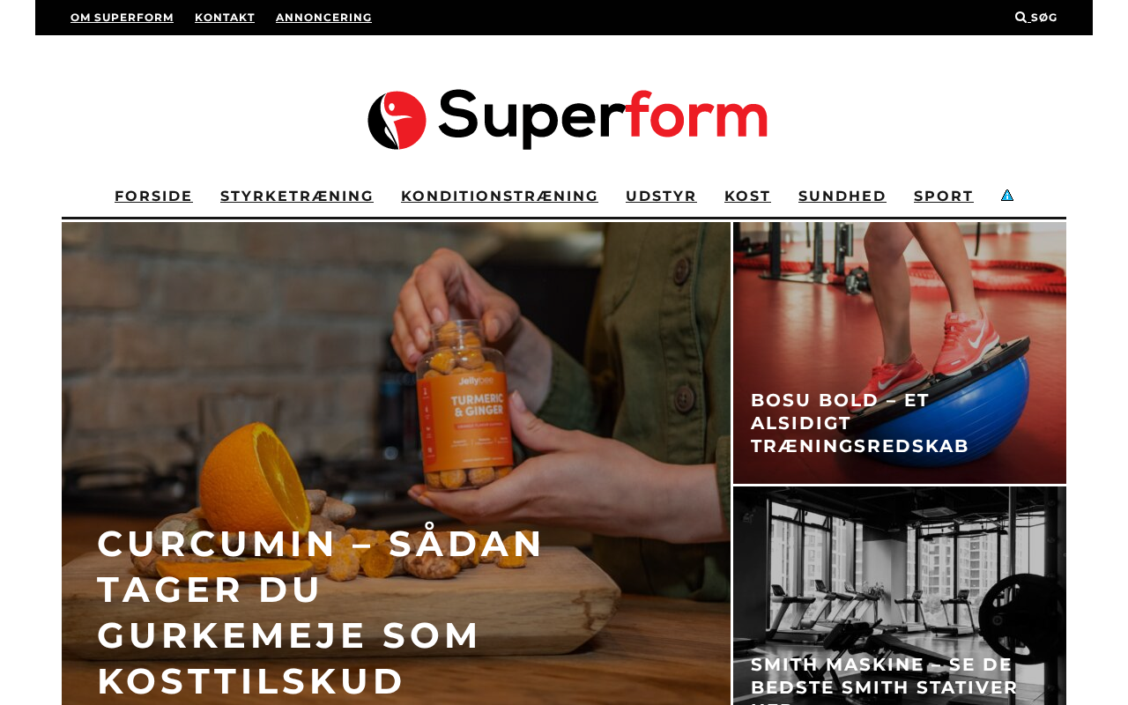
Task: Open the Kost category
Action: pyautogui.click(x=747, y=196)
